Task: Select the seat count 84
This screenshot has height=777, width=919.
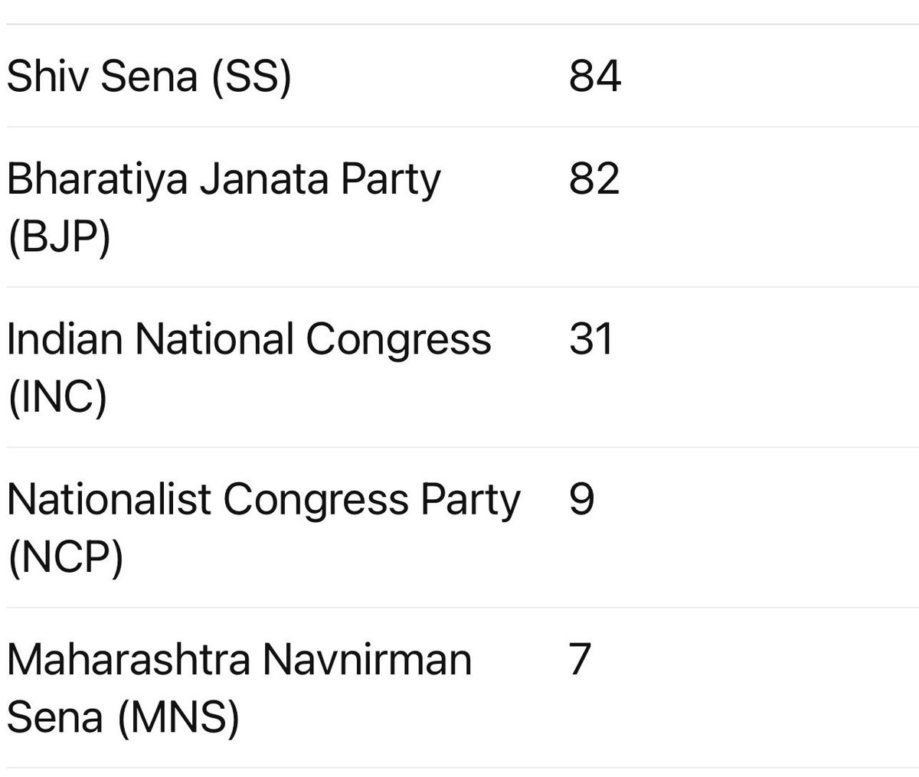Action: click(594, 77)
